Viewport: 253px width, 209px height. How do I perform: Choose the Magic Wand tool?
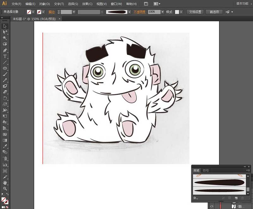(x=5, y=38)
